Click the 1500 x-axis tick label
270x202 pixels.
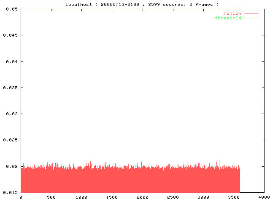point(112,197)
